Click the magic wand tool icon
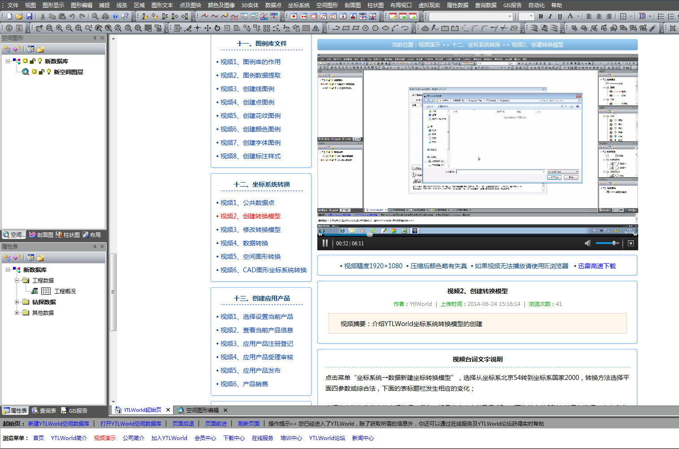Image resolution: width=679 pixels, height=449 pixels. pos(653,28)
